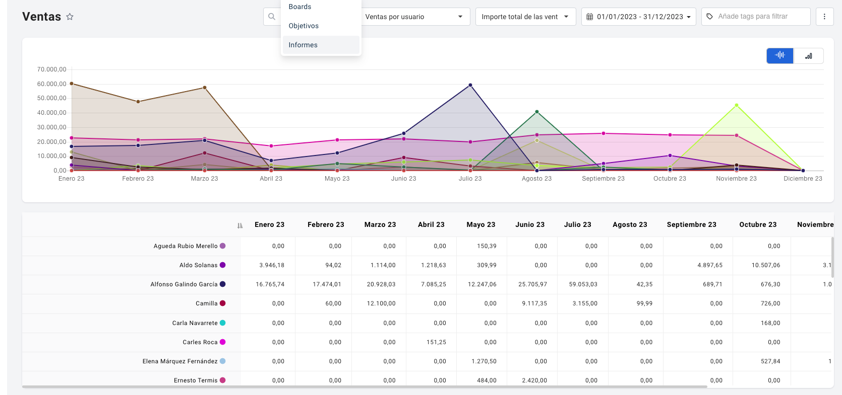842x395 pixels.
Task: Click the search magnifier icon
Action: pyautogui.click(x=272, y=17)
